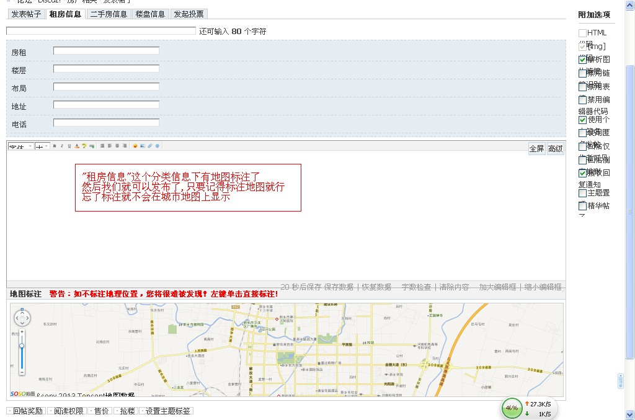Click the insert image icon
The width and height of the screenshot is (635, 420).
tap(143, 146)
